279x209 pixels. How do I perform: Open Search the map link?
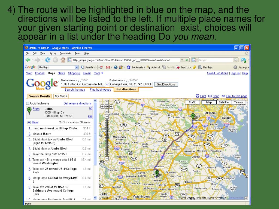[x=75, y=90]
